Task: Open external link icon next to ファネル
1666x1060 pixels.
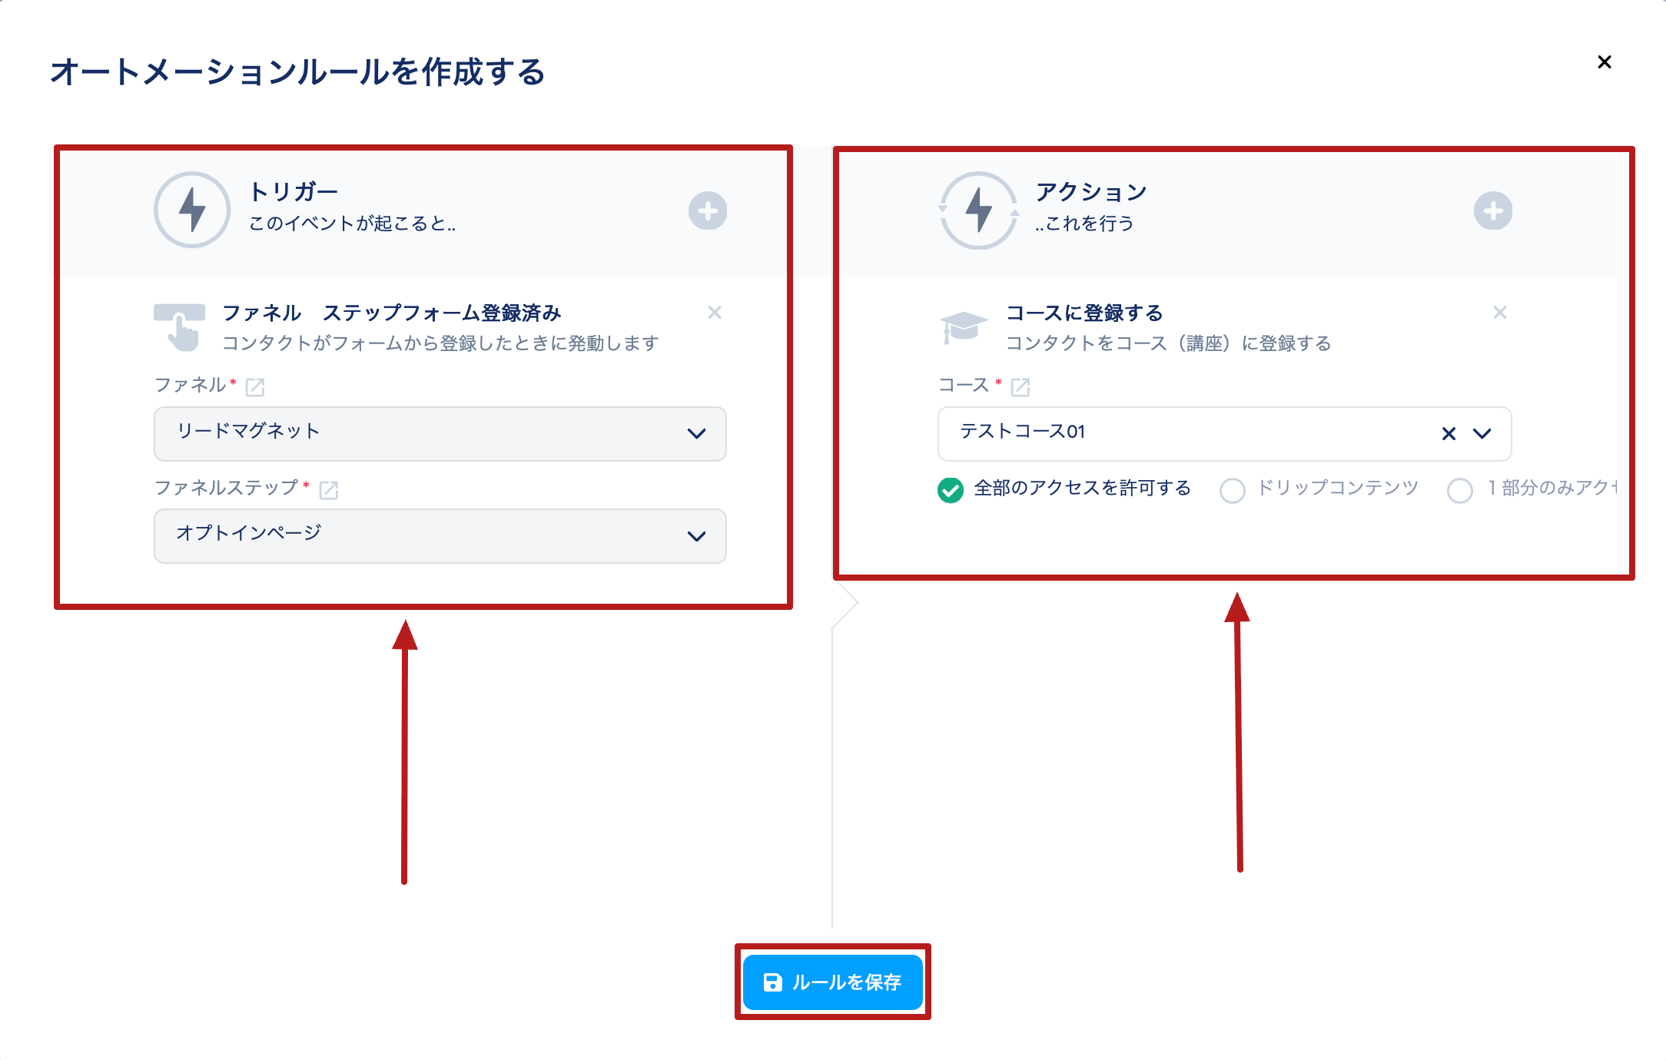Action: coord(255,387)
